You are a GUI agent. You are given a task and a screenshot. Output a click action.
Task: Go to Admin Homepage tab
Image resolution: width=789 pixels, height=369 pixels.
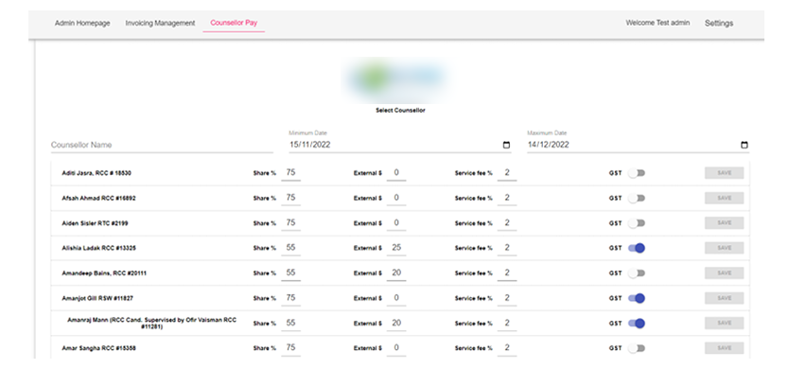point(82,23)
